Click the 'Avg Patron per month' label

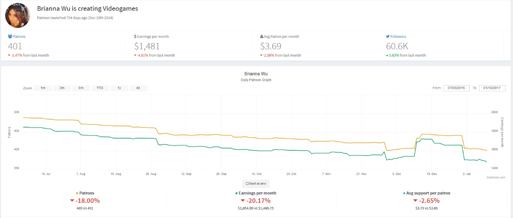281,37
